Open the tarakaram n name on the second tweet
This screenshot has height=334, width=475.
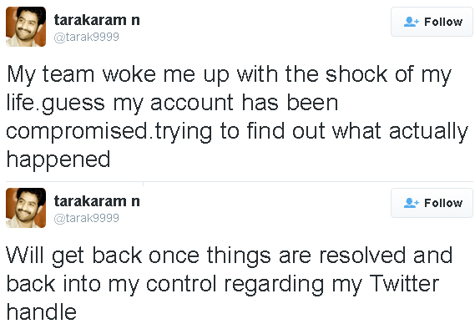pyautogui.click(x=97, y=201)
